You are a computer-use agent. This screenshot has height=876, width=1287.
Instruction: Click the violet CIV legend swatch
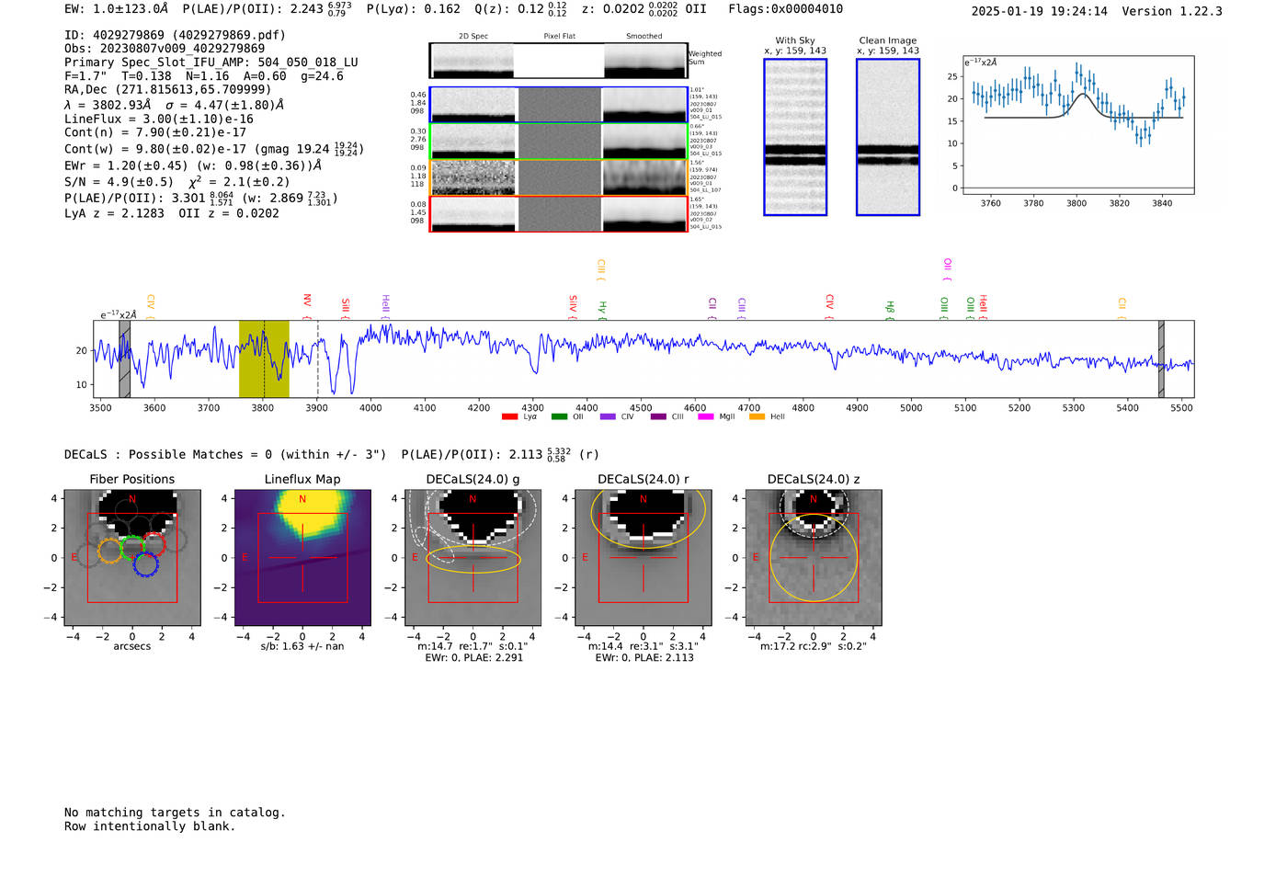(x=608, y=417)
